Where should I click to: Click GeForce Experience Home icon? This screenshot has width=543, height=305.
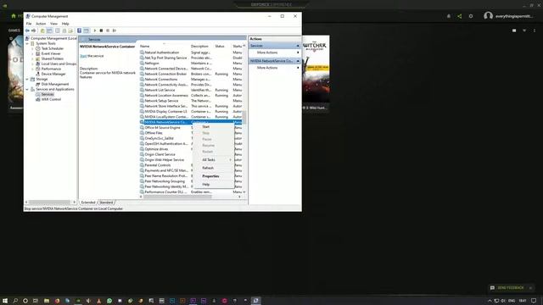point(14,16)
